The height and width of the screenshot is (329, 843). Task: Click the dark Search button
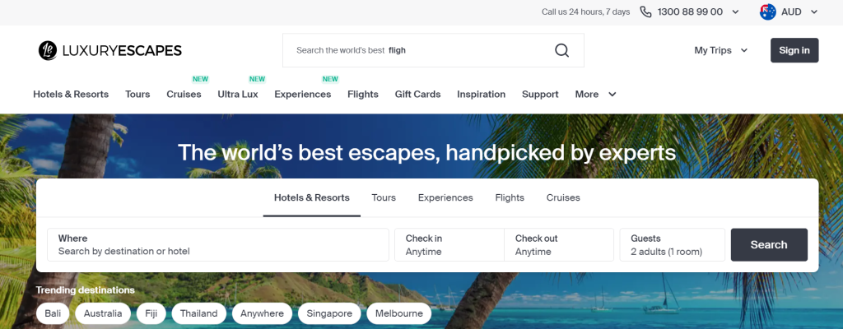pos(769,244)
